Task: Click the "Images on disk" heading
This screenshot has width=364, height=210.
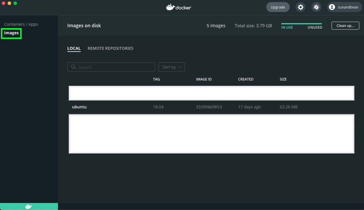Action: 84,26
